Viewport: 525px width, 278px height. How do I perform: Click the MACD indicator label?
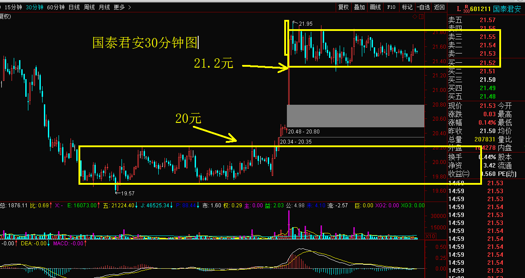(x=62, y=243)
